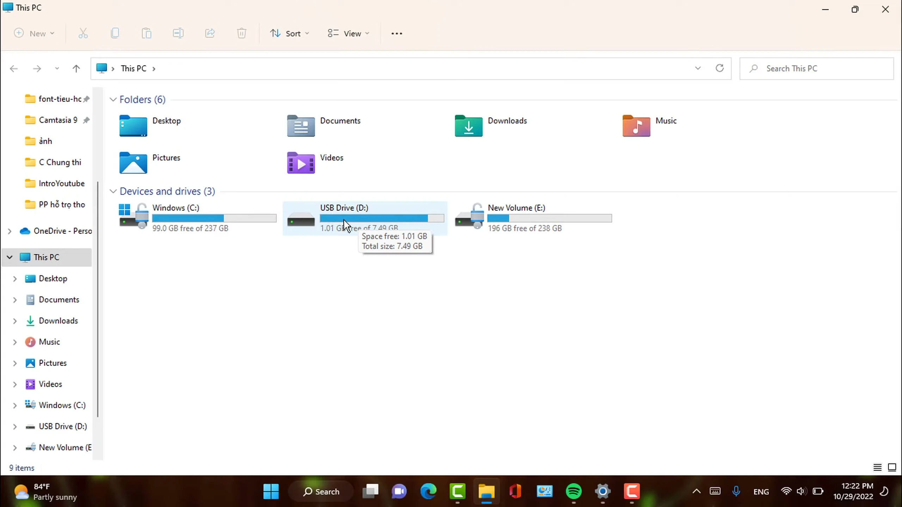The image size is (902, 507).
Task: Switch to large thumbnails view layout
Action: (892, 468)
